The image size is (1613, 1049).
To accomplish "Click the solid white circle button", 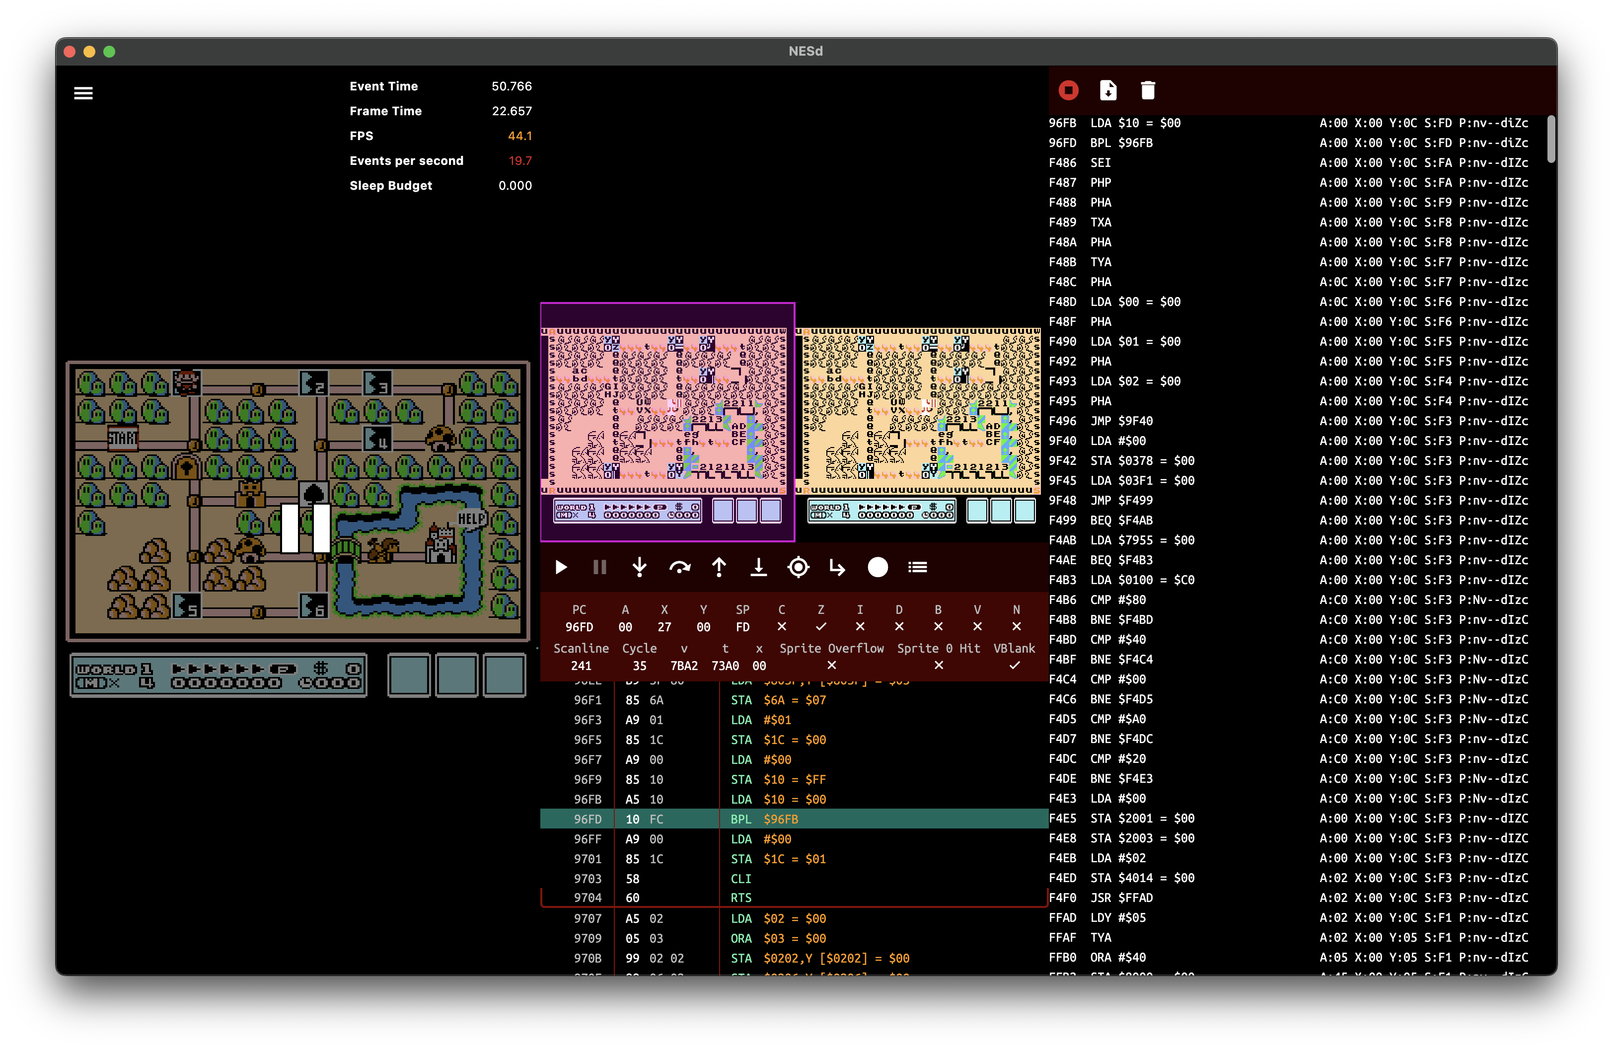I will [x=878, y=567].
